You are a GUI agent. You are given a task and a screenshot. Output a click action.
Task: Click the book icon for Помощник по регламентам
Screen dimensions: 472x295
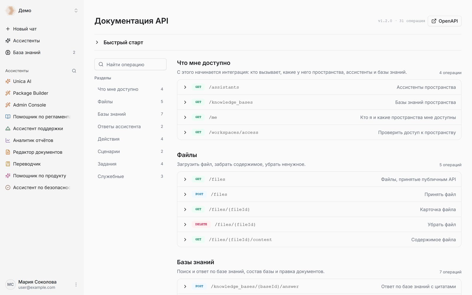tap(8, 117)
